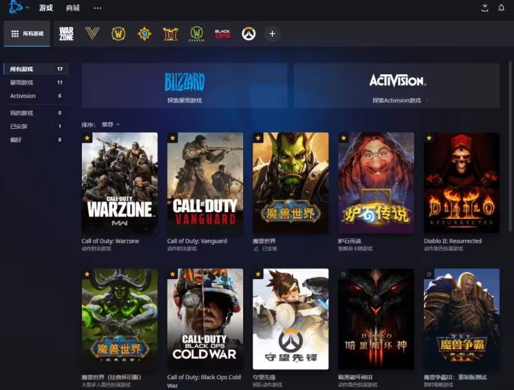Click the 魔兽世界（经典怀旧服）title
The width and height of the screenshot is (514, 390).
pyautogui.click(x=111, y=377)
